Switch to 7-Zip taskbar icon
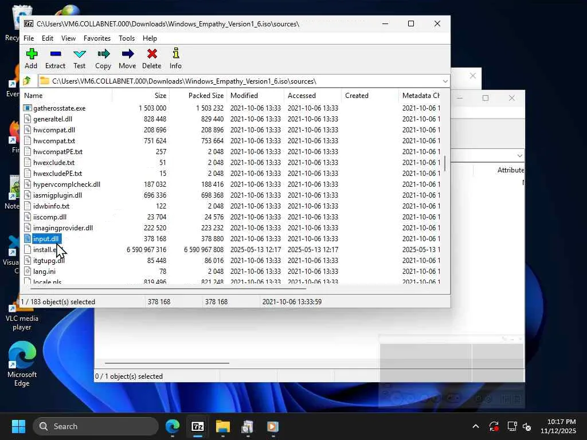This screenshot has width=587, height=440. [x=198, y=426]
